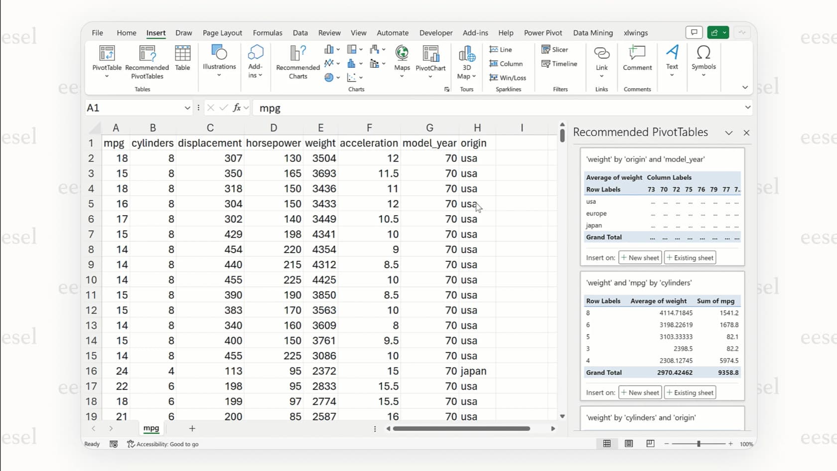Click the horizontal scrollbar thumb
Viewport: 837px width, 471px height.
pyautogui.click(x=461, y=429)
